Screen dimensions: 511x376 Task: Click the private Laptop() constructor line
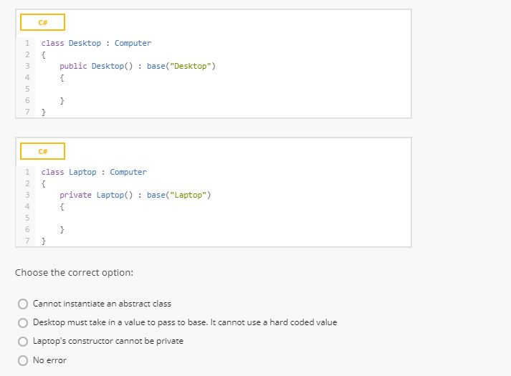click(135, 195)
